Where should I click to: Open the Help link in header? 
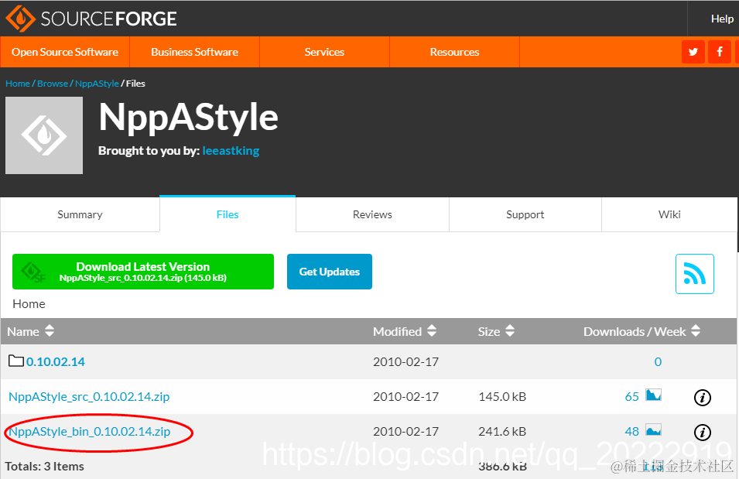722,19
